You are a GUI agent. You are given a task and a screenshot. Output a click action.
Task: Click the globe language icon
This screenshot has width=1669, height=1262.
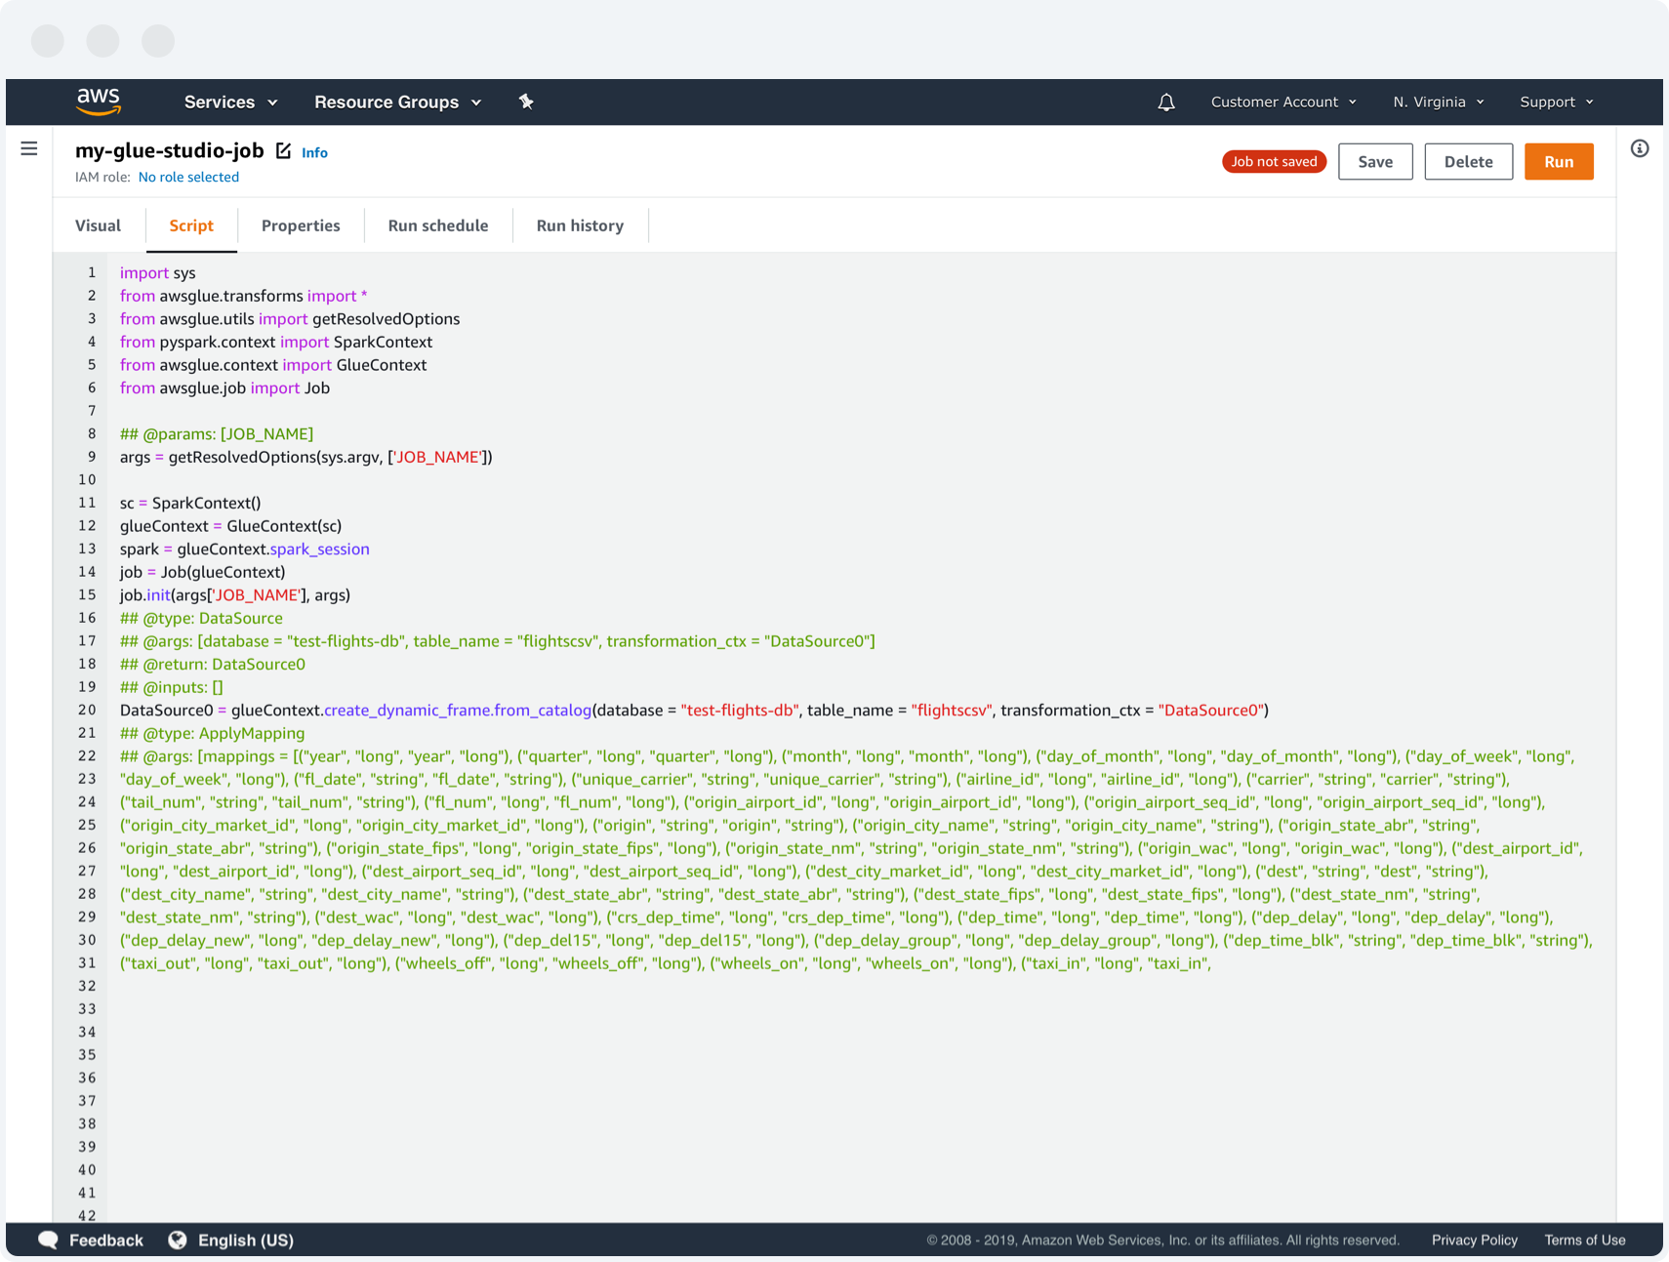click(x=178, y=1240)
